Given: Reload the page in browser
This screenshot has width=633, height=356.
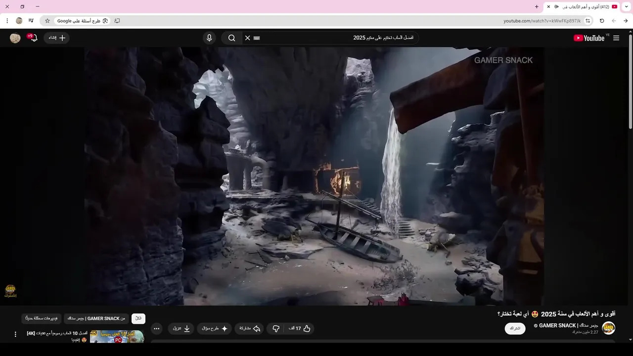Looking at the screenshot, I should tap(602, 21).
